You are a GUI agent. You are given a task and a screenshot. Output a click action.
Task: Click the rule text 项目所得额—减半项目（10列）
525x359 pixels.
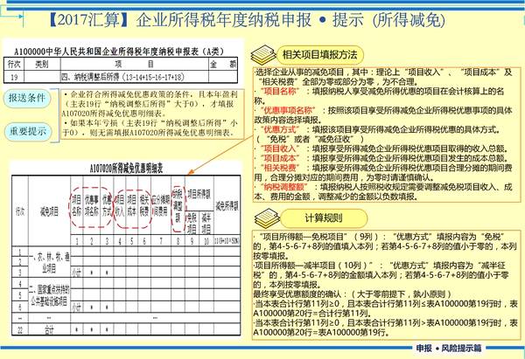[x=313, y=266]
